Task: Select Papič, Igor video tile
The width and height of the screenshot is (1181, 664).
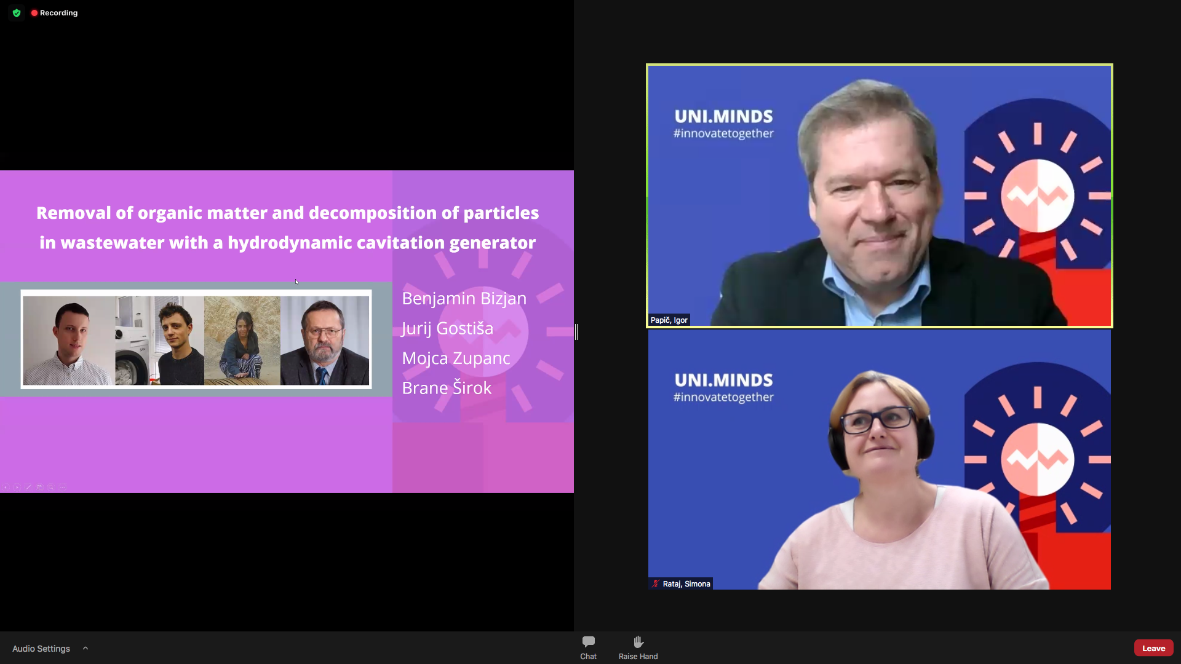Action: (879, 196)
